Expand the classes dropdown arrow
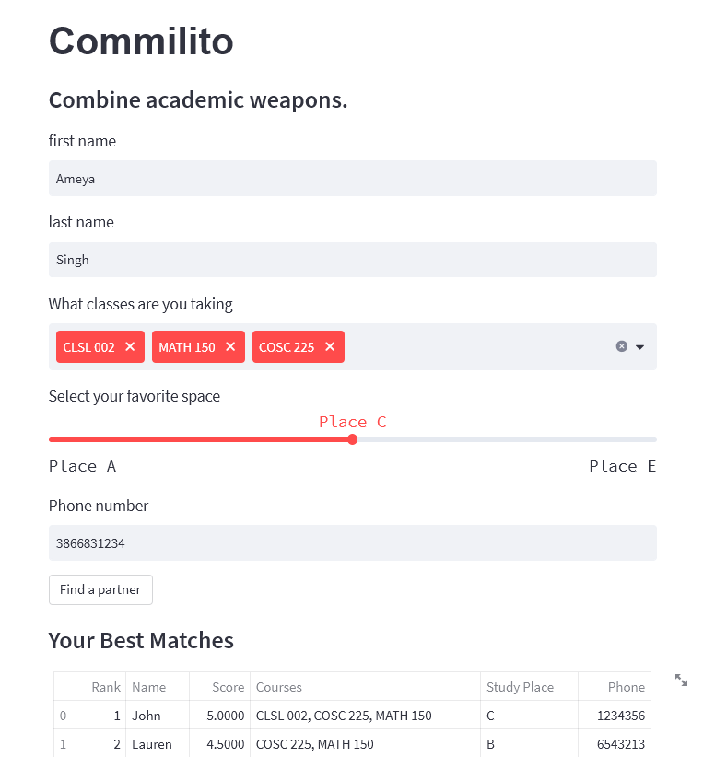This screenshot has height=757, width=715. pos(640,347)
